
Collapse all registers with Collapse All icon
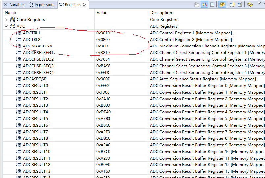point(212,4)
